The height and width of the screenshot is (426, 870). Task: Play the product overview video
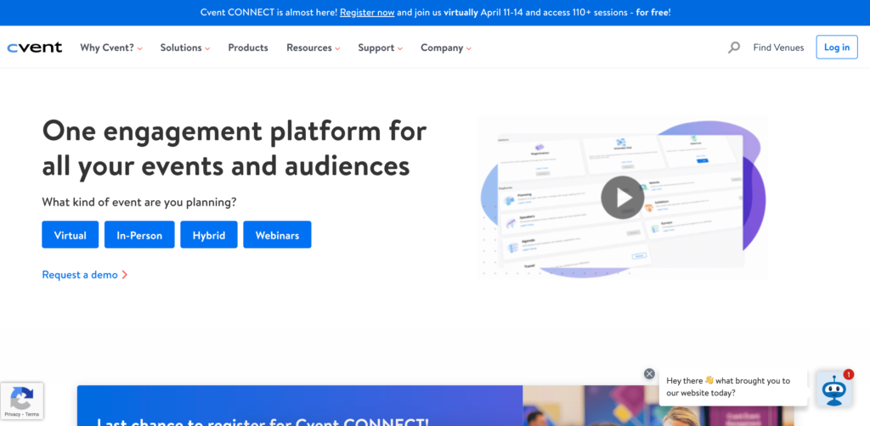(x=622, y=197)
